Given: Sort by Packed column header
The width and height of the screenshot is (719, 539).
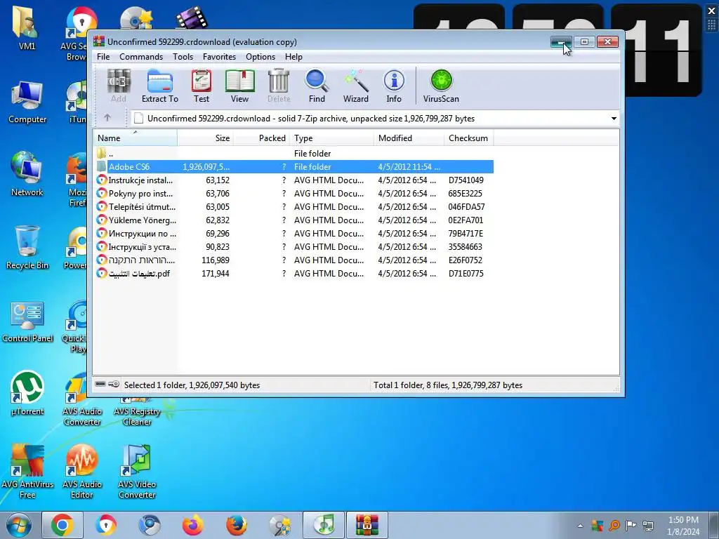Looking at the screenshot, I should pyautogui.click(x=262, y=138).
